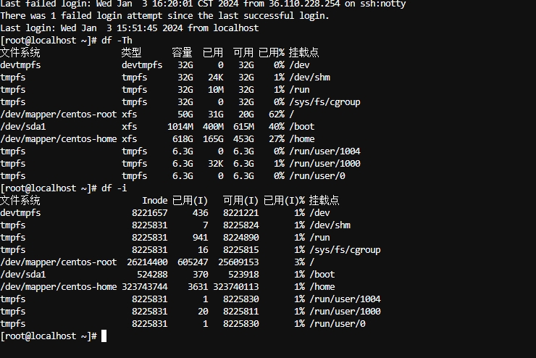Screen dimensions: 536x358
Task: Click the 26214400 inode count value
Action: (x=147, y=262)
